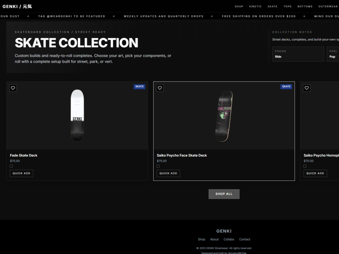Open the Collabs footer link
The height and width of the screenshot is (254, 339).
coord(229,239)
